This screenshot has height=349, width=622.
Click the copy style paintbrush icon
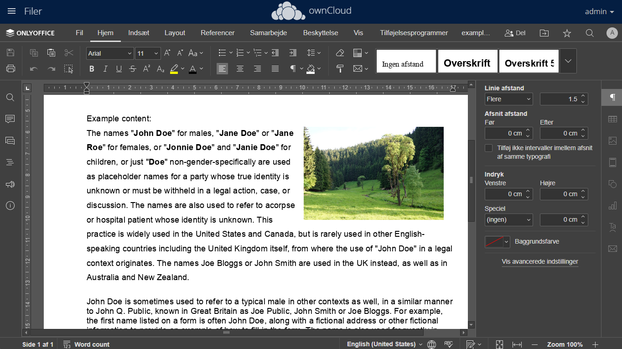[340, 69]
